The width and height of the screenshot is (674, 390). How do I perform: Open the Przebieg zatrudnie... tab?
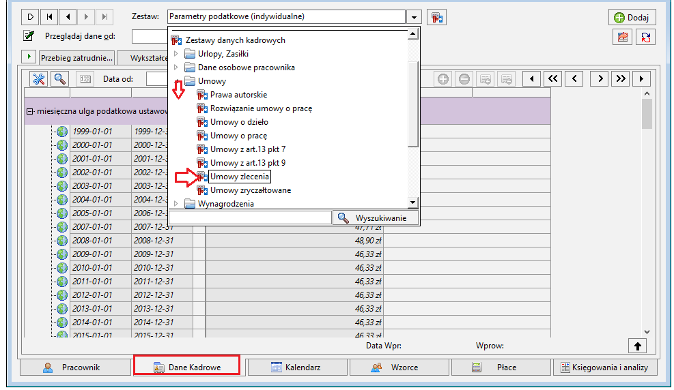[x=77, y=58]
